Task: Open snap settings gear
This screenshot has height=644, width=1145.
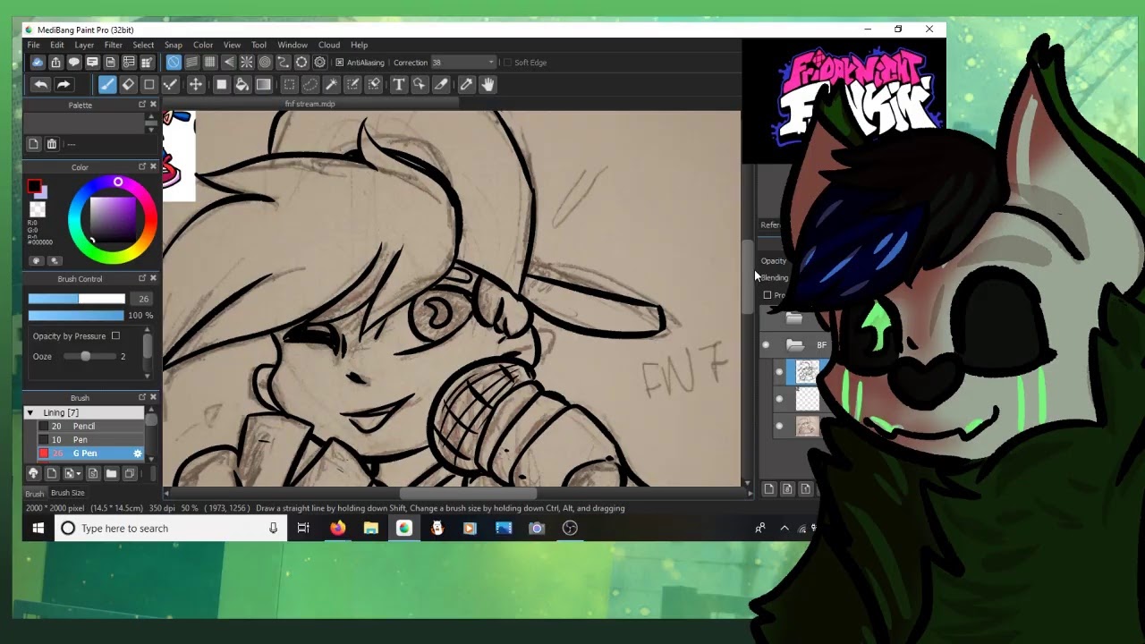Action: [319, 63]
